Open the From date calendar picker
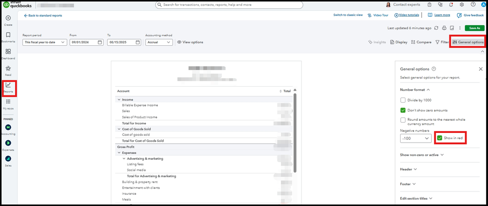This screenshot has height=206, width=488. tap(100, 42)
